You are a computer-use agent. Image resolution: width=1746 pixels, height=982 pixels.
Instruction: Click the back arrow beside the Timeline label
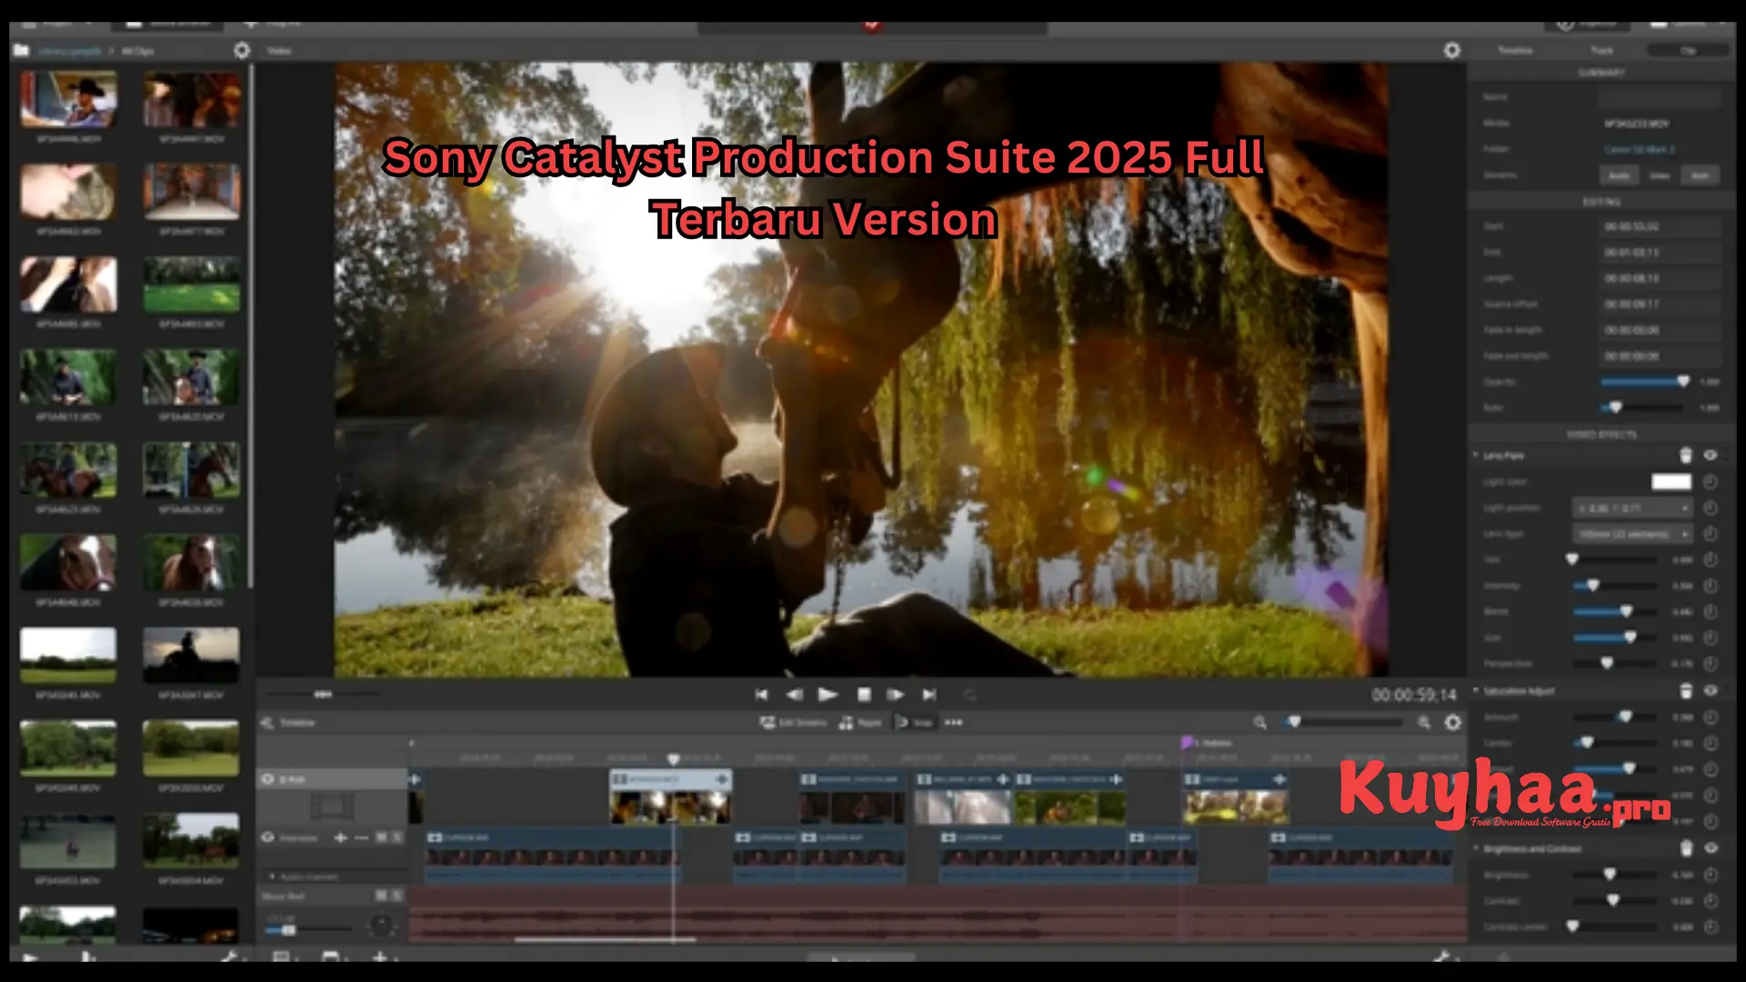pyautogui.click(x=266, y=722)
